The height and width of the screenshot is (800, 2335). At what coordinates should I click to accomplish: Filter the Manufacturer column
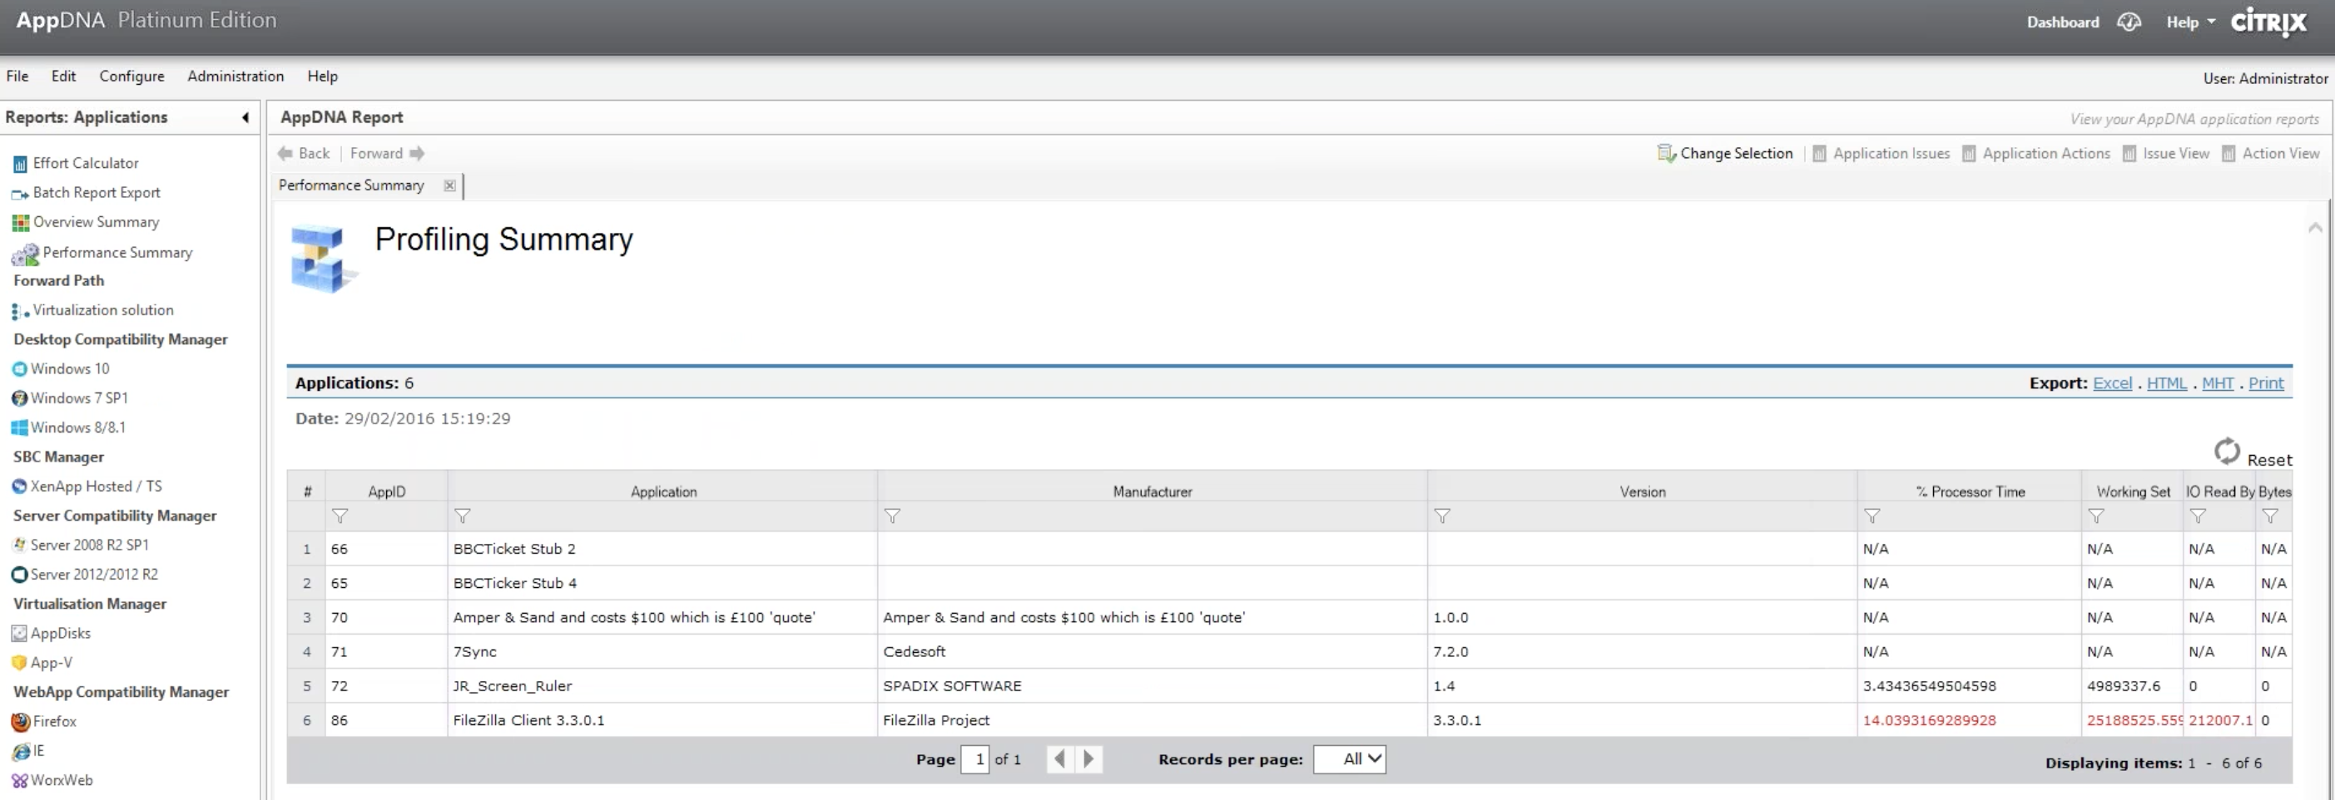[892, 516]
